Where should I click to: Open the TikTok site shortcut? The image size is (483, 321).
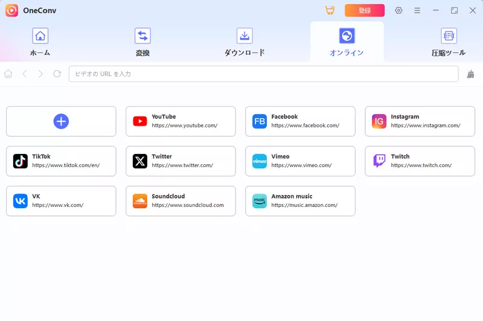(x=61, y=161)
